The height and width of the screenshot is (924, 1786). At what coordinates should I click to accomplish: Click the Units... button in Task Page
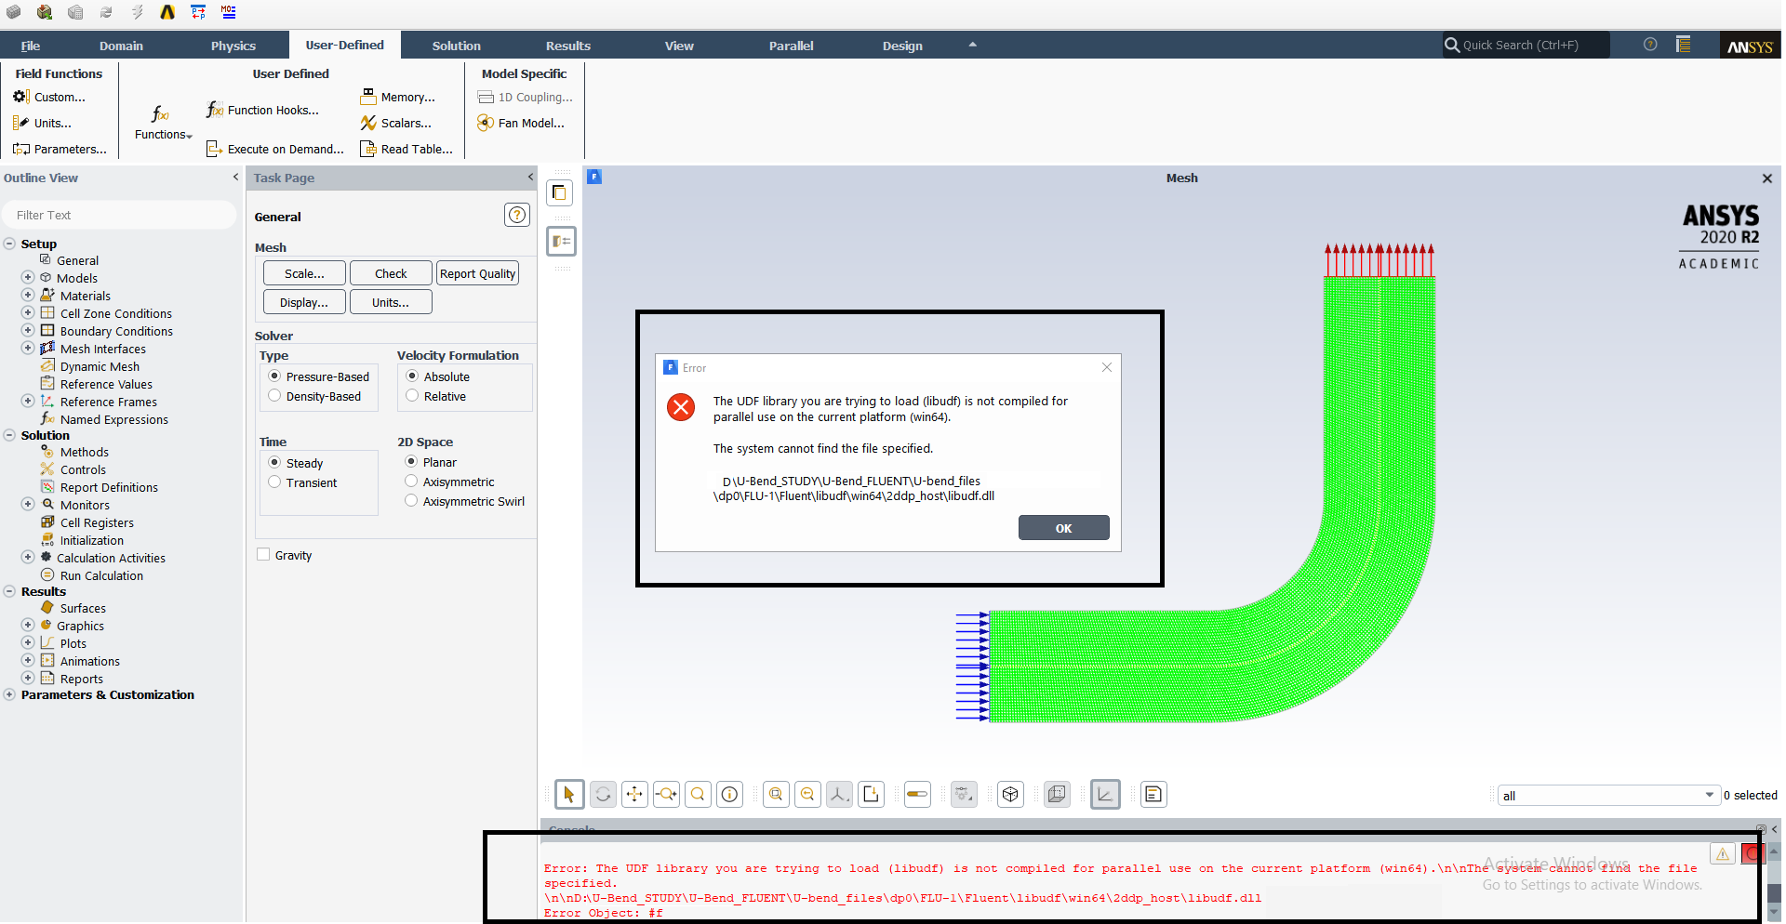click(x=391, y=302)
